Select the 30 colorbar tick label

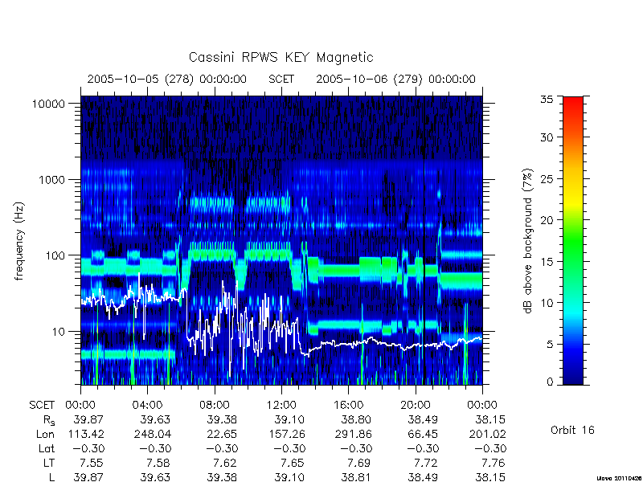point(547,137)
